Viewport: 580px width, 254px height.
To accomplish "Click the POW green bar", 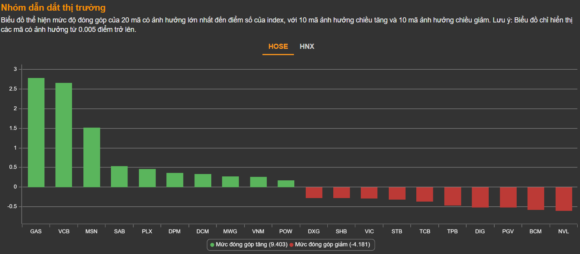I will 286,184.
